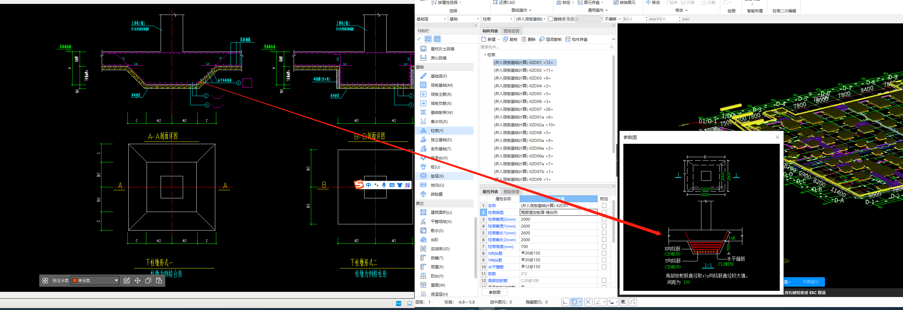Select 筏板基础(M) in the navigation list
This screenshot has width=903, height=310.
point(441,85)
